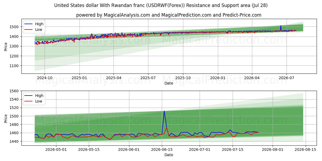Click the 2025-07 date tick label

click(148, 78)
